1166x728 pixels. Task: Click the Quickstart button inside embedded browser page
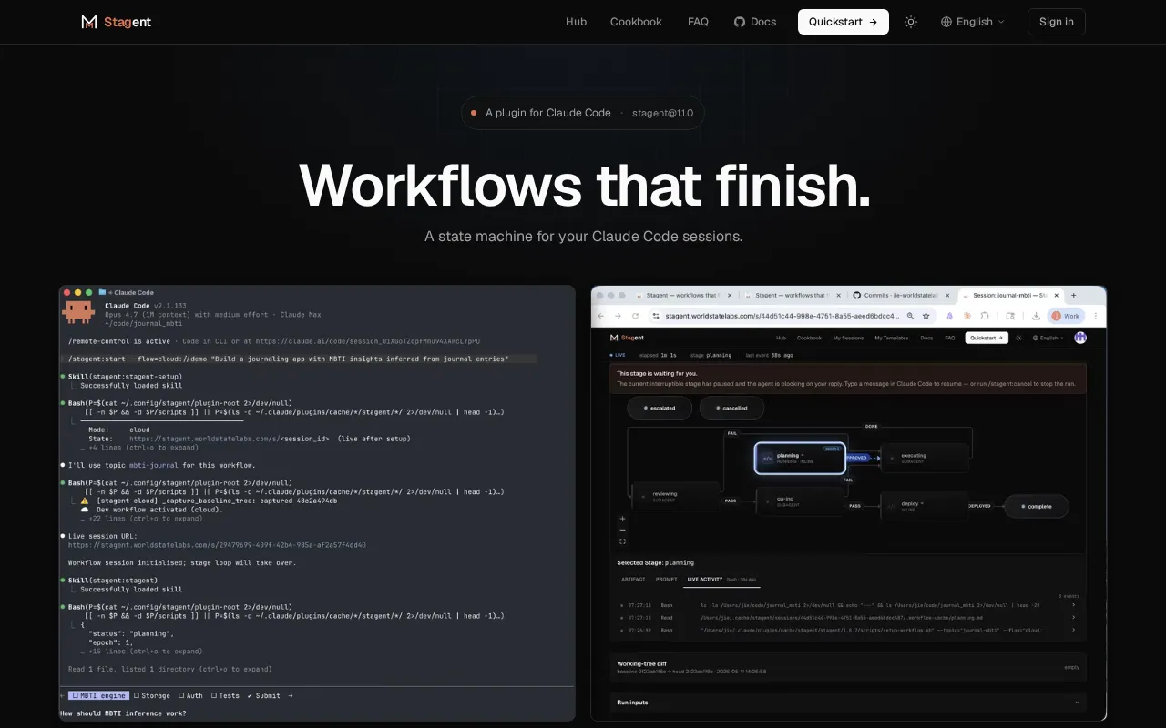pos(987,338)
